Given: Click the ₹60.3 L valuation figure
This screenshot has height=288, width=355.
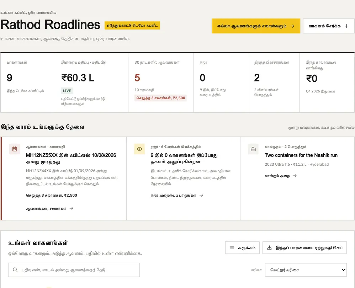Looking at the screenshot, I should point(78,78).
